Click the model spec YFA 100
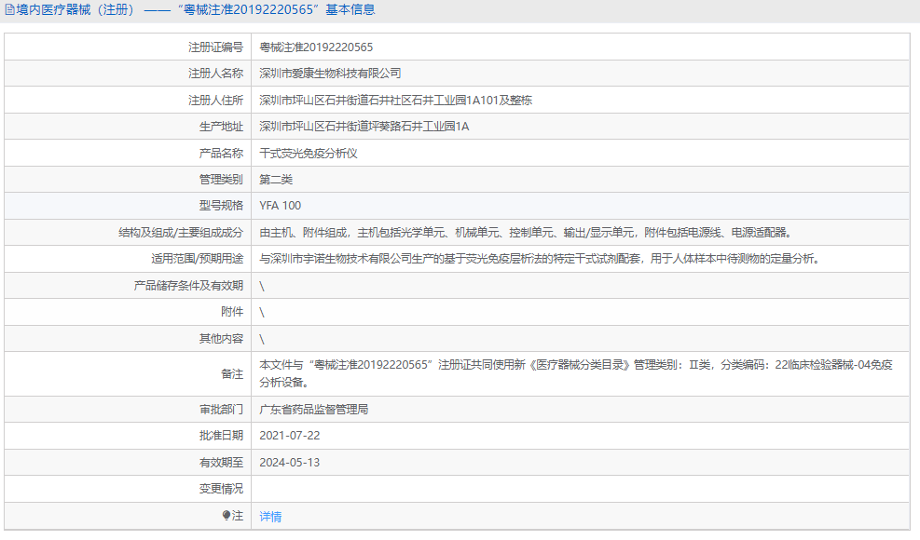920x540 pixels. (280, 205)
